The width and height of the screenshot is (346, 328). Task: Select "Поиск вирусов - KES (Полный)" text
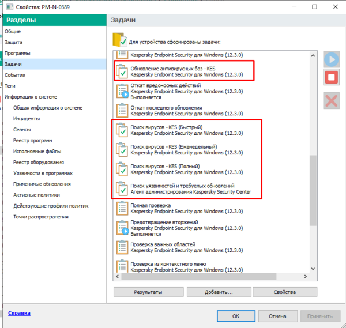coord(166,167)
